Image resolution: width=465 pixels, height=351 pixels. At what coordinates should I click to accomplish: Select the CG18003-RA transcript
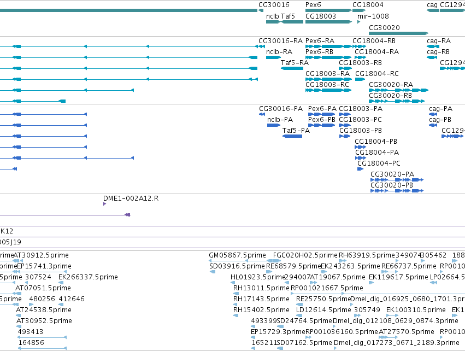point(328,79)
